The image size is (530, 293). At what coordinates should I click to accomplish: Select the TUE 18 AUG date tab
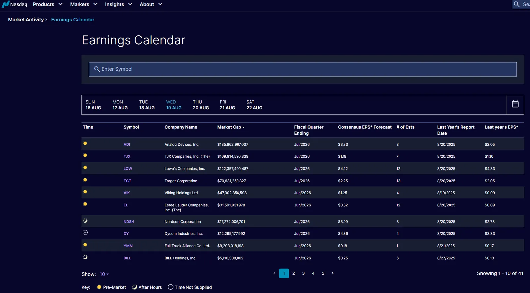[147, 105]
